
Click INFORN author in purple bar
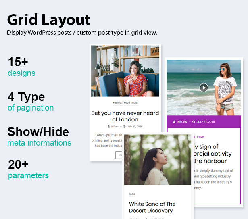point(182,122)
